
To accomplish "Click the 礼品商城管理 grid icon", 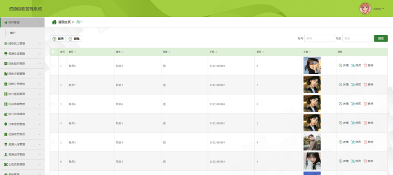I will pos(6,104).
